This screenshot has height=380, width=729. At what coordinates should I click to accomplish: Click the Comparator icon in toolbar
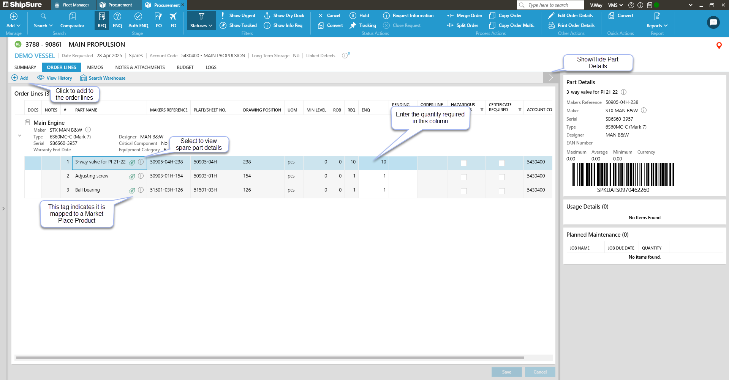point(72,17)
